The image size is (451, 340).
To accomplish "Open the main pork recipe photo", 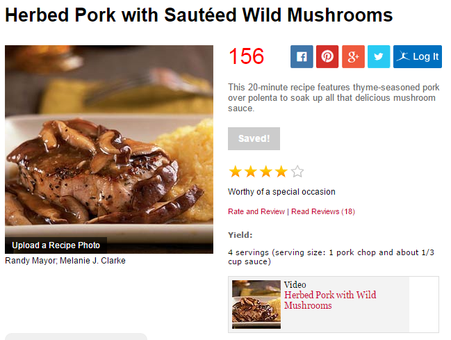I will coord(109,141).
